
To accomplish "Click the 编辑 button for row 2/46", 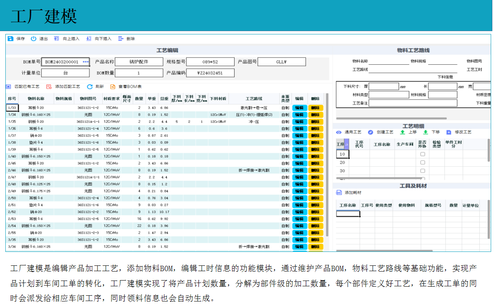I will (300, 170).
